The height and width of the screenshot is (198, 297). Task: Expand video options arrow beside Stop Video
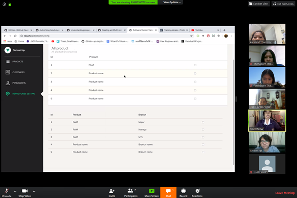(34, 191)
